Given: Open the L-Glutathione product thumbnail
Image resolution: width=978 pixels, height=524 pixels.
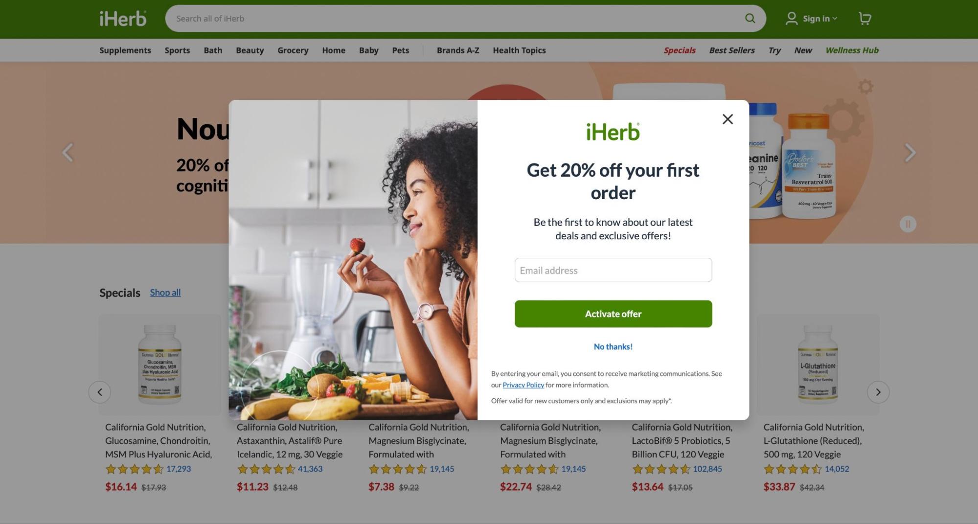Looking at the screenshot, I should click(818, 365).
